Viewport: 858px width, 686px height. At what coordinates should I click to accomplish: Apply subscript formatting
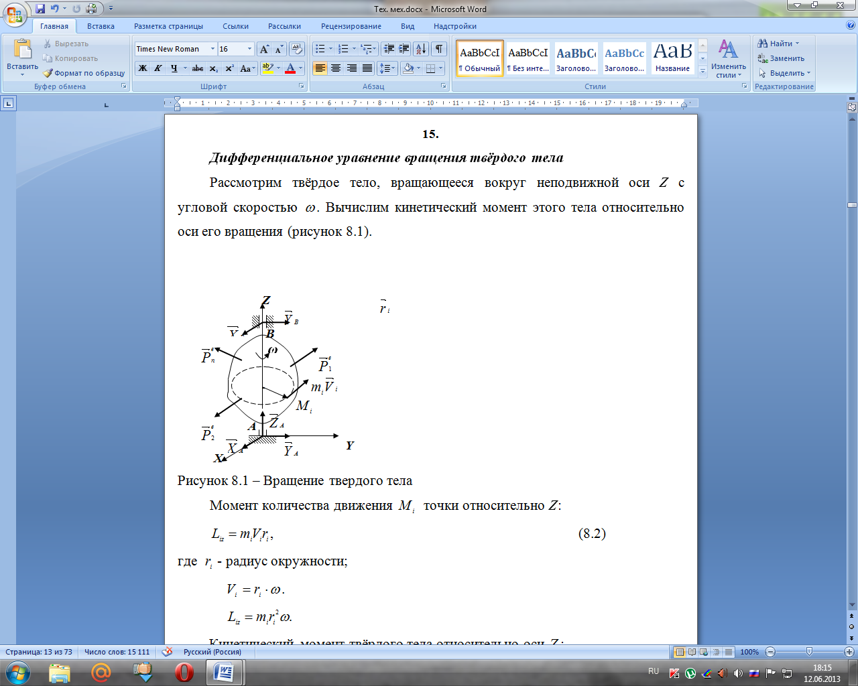(213, 68)
